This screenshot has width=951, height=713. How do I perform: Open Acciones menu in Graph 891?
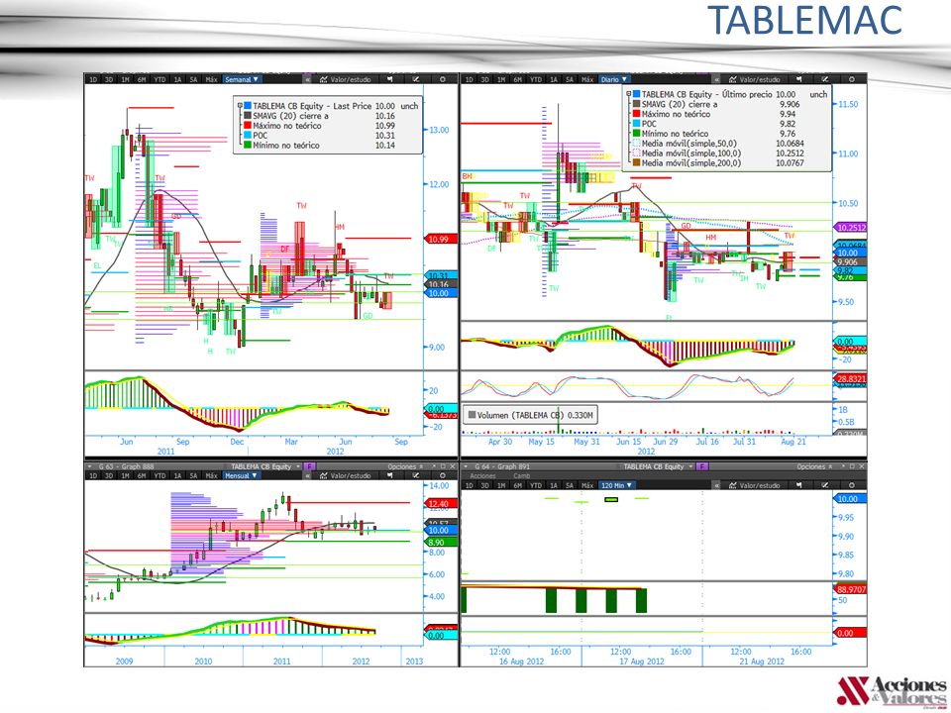[482, 476]
